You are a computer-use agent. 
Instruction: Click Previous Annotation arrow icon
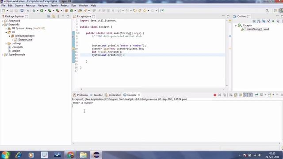tap(127, 11)
